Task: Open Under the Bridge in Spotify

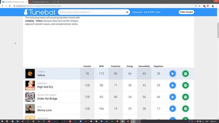Action: tap(185, 97)
